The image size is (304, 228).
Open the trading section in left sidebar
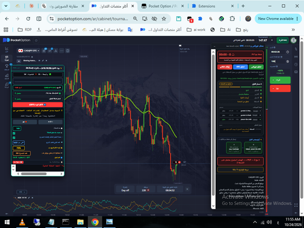[7, 58]
